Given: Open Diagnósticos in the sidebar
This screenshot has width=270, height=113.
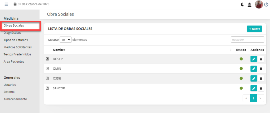Looking at the screenshot, I should 12,33.
